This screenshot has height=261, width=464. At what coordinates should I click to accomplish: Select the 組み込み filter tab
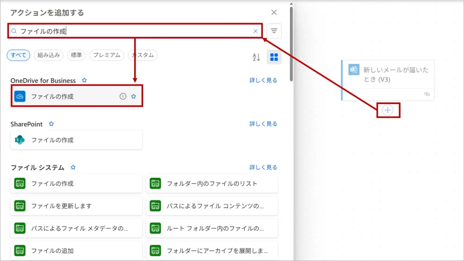[48, 55]
